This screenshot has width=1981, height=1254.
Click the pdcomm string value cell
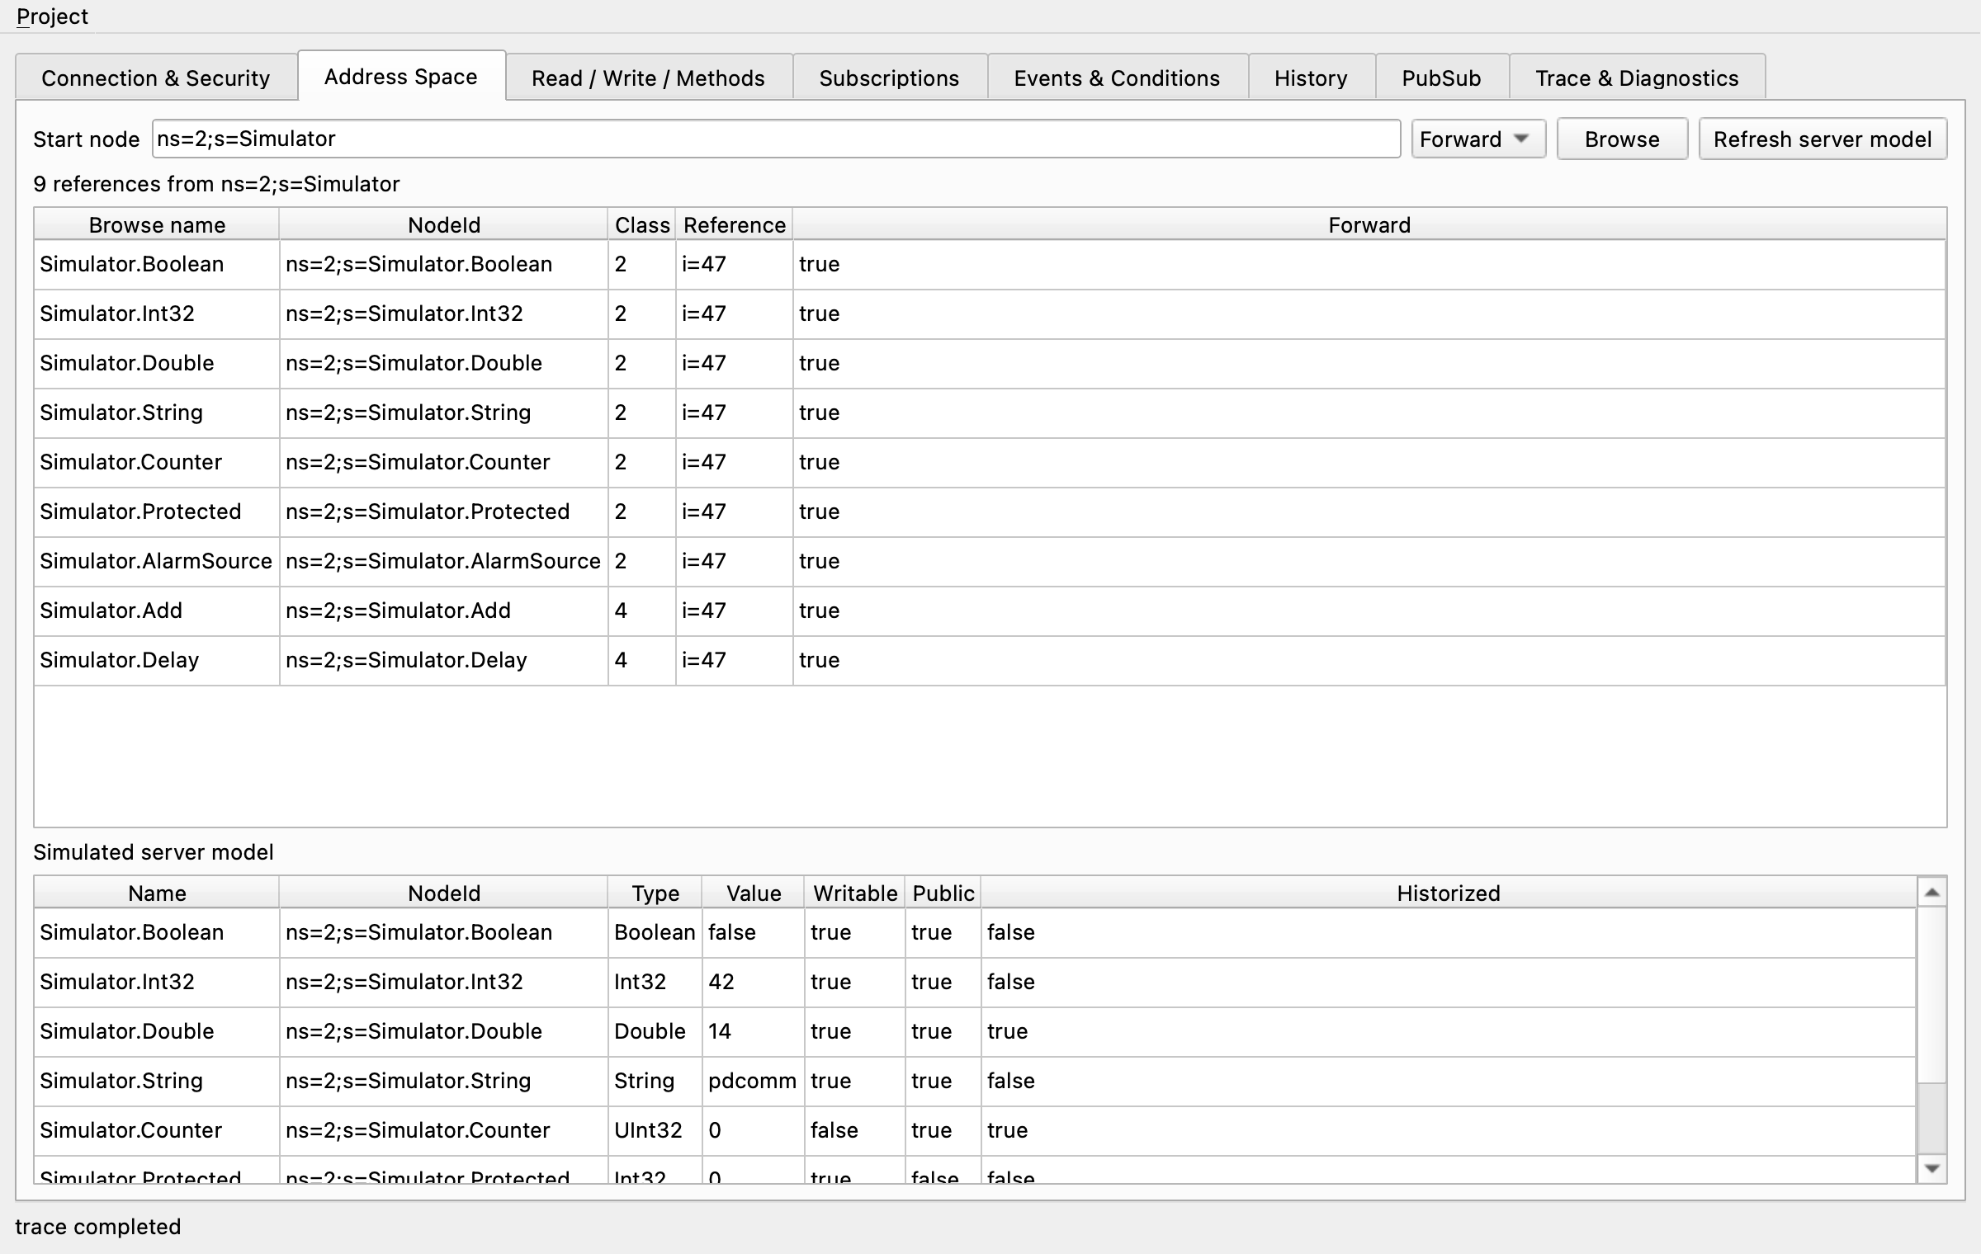(753, 1081)
